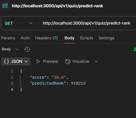The width and height of the screenshot is (136, 118).
Task: Click line number 1 in response
Action: coord(12,71)
